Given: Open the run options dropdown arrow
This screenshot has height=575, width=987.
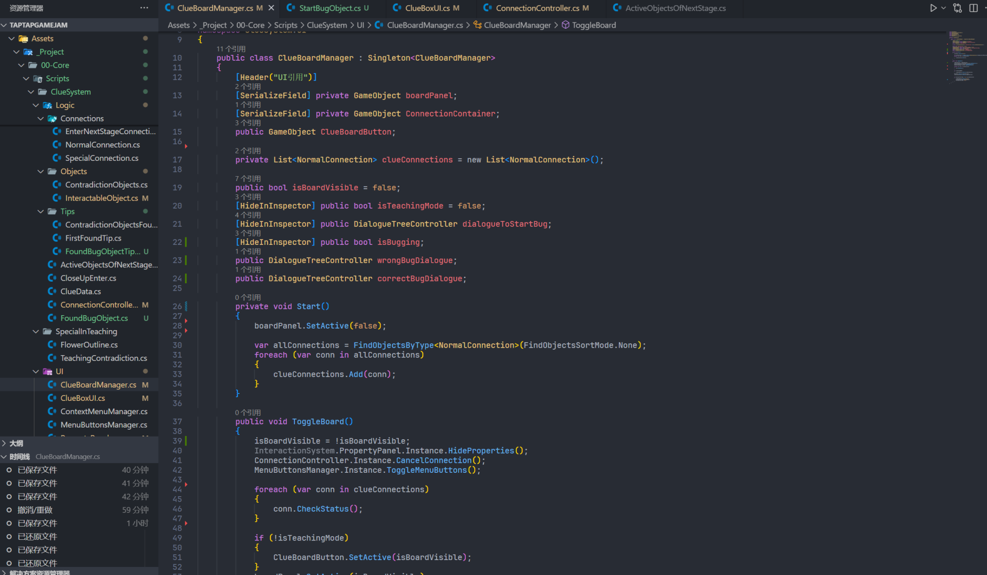Looking at the screenshot, I should coord(944,8).
